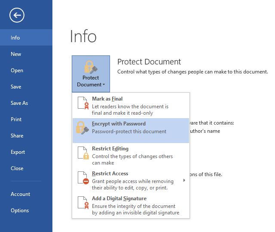Open the New page in the sidebar
This screenshot has height=232, width=275.
26,54
